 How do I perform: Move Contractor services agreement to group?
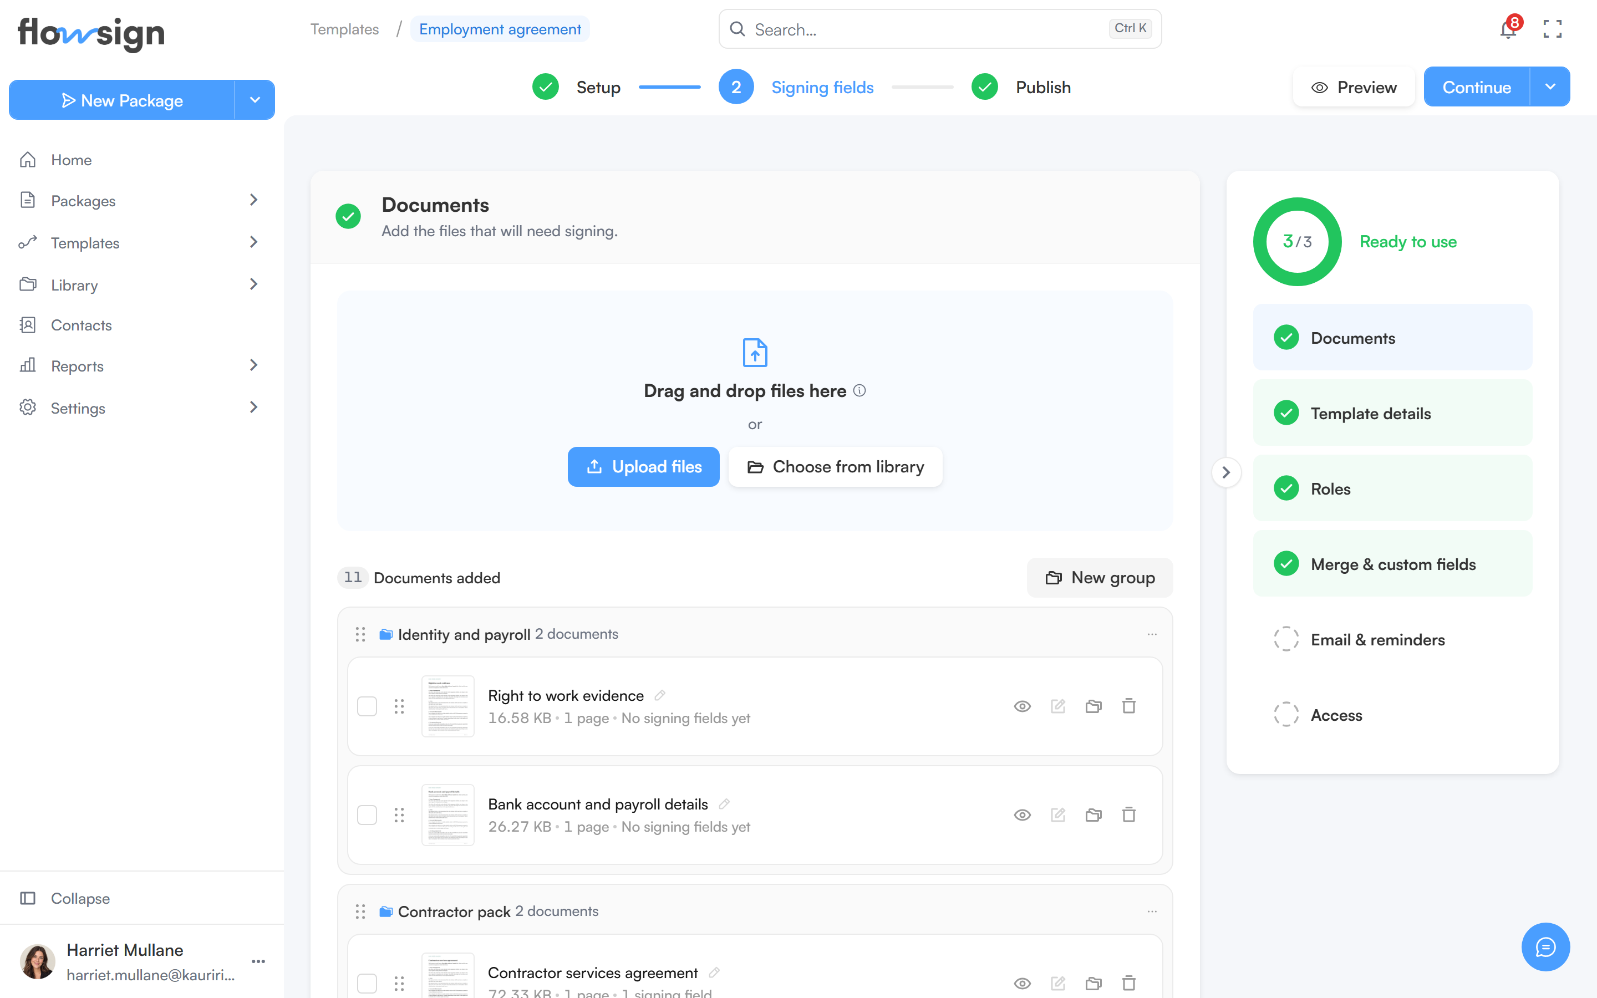(x=1094, y=984)
